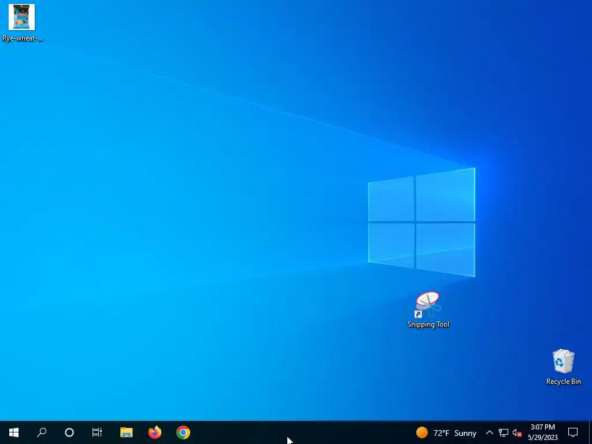Click the Show desktop sliver at taskbar end

click(590, 432)
